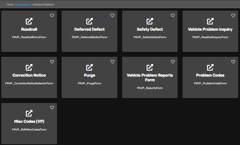Click the FNVP_CorrectionNoticeSelectorForm label

coord(29,84)
